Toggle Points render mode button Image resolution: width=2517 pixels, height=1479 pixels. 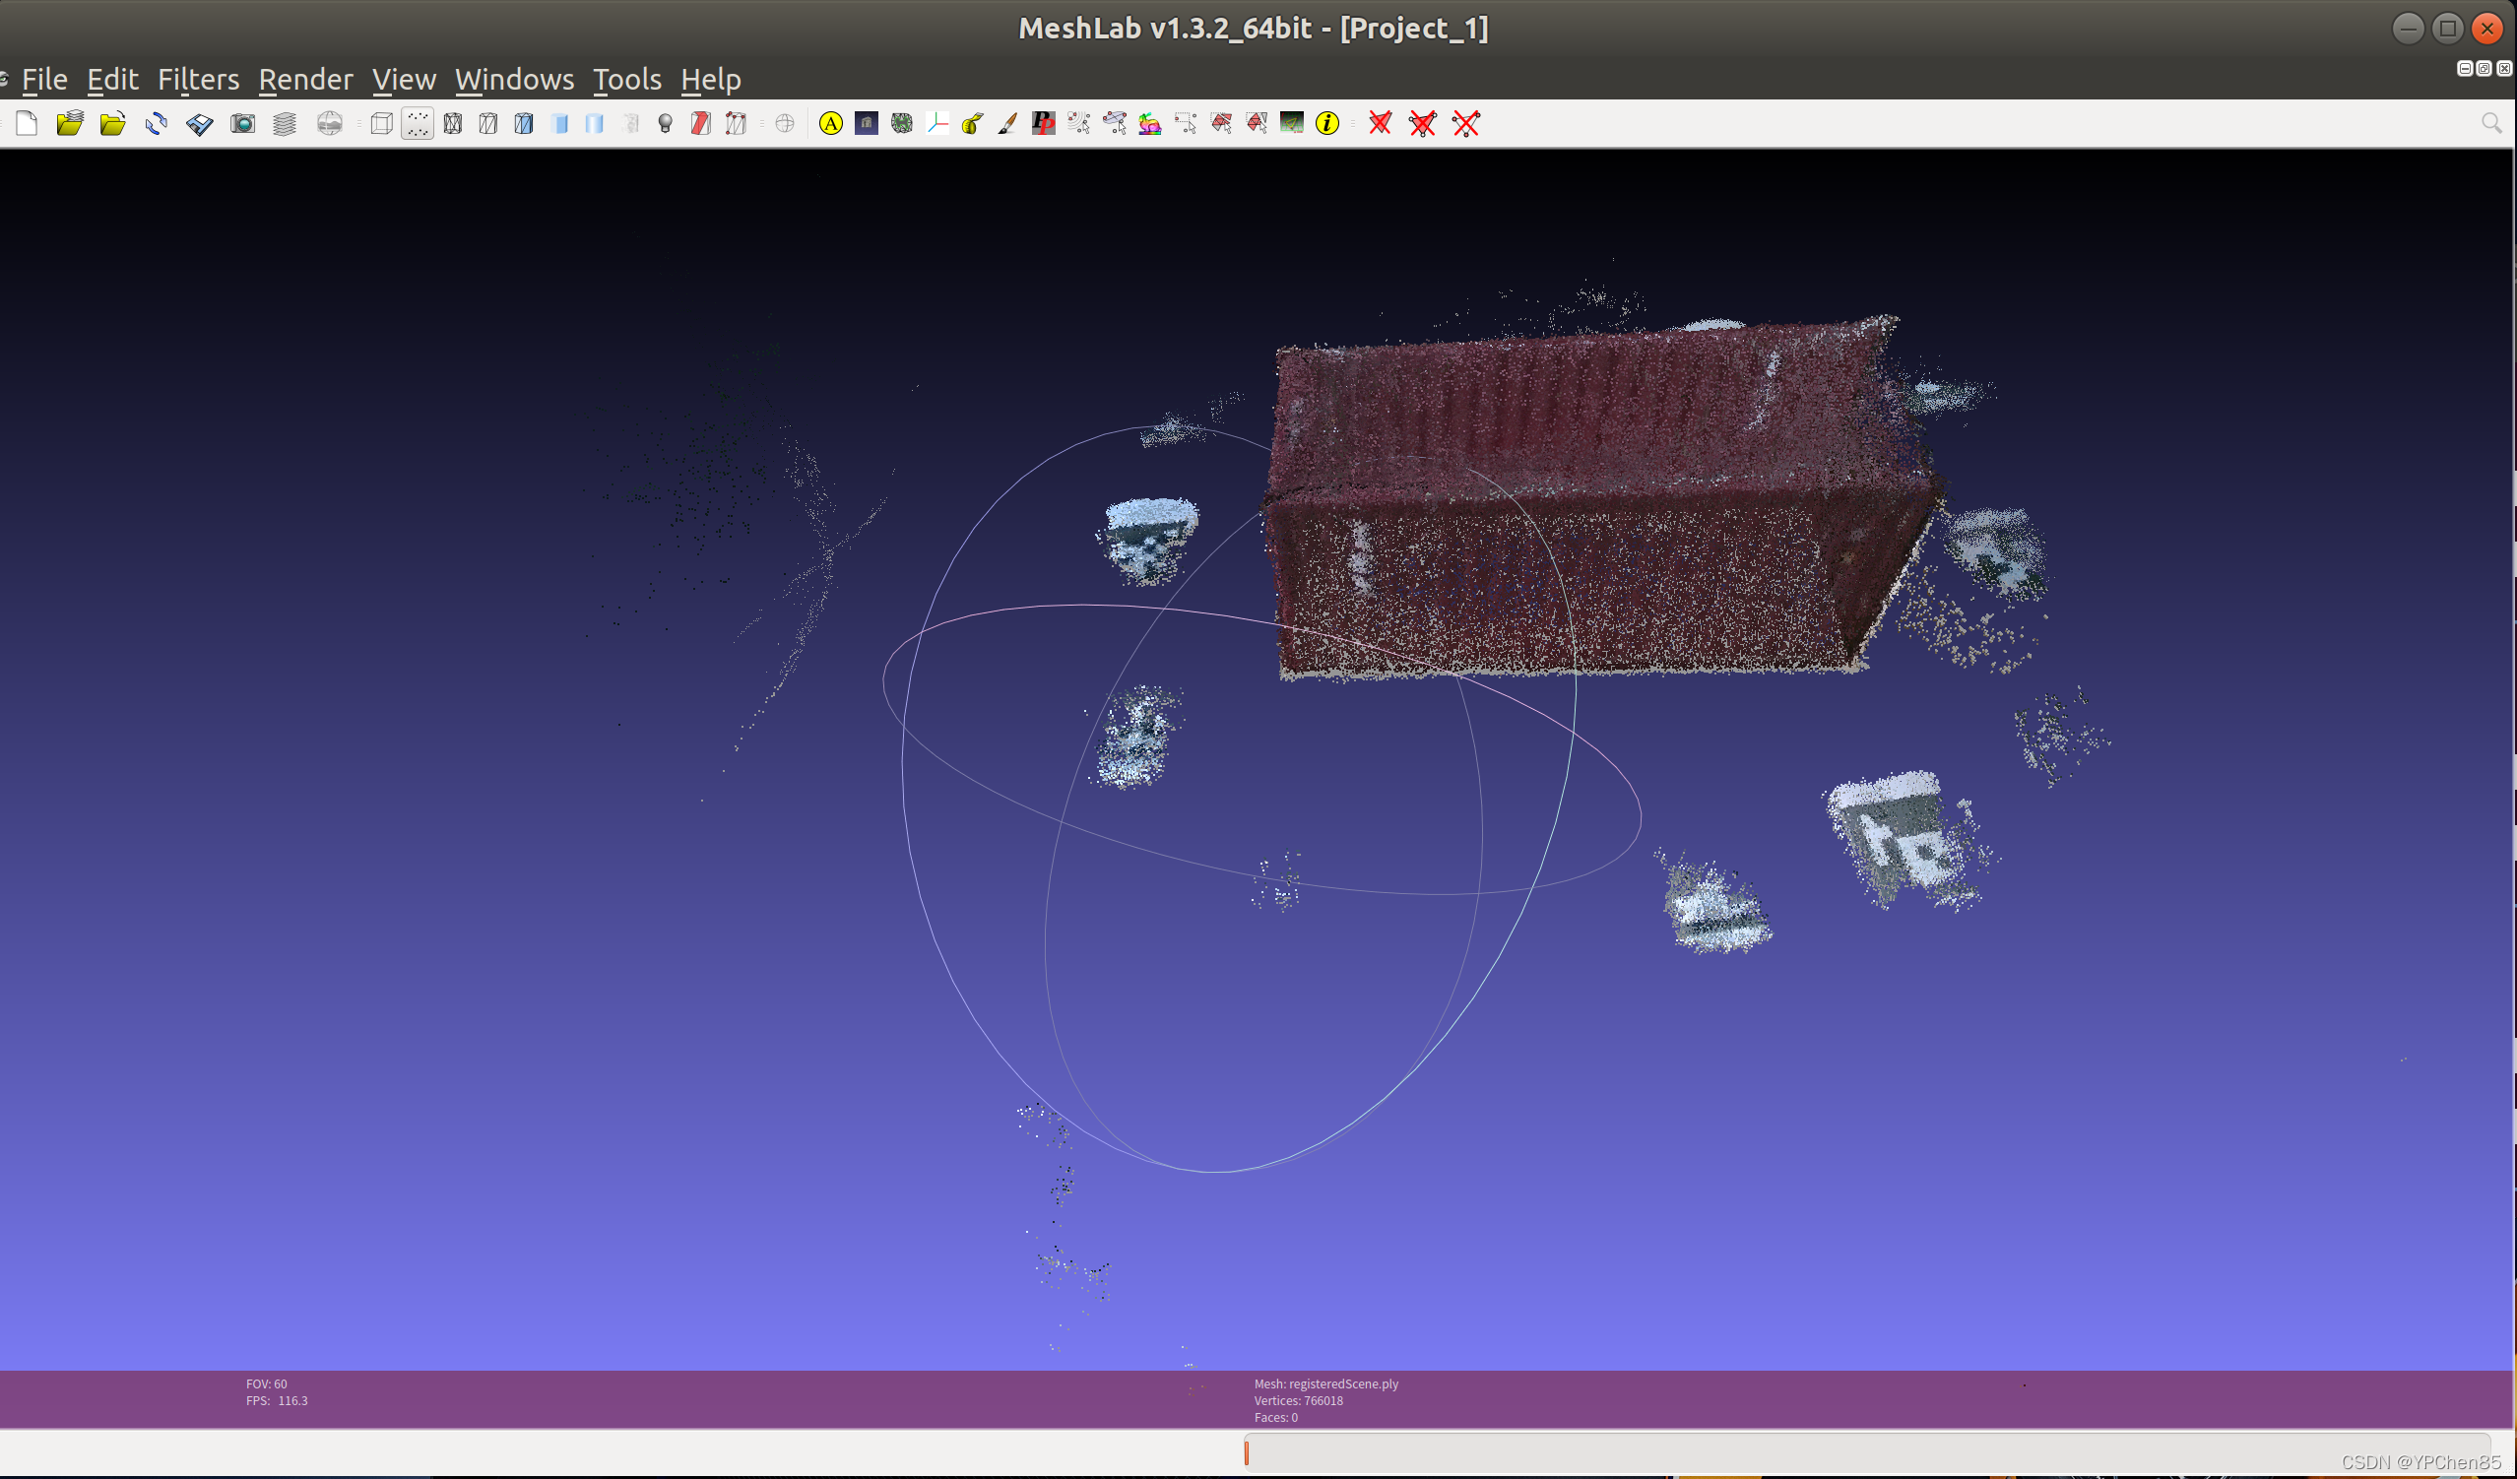pyautogui.click(x=418, y=123)
